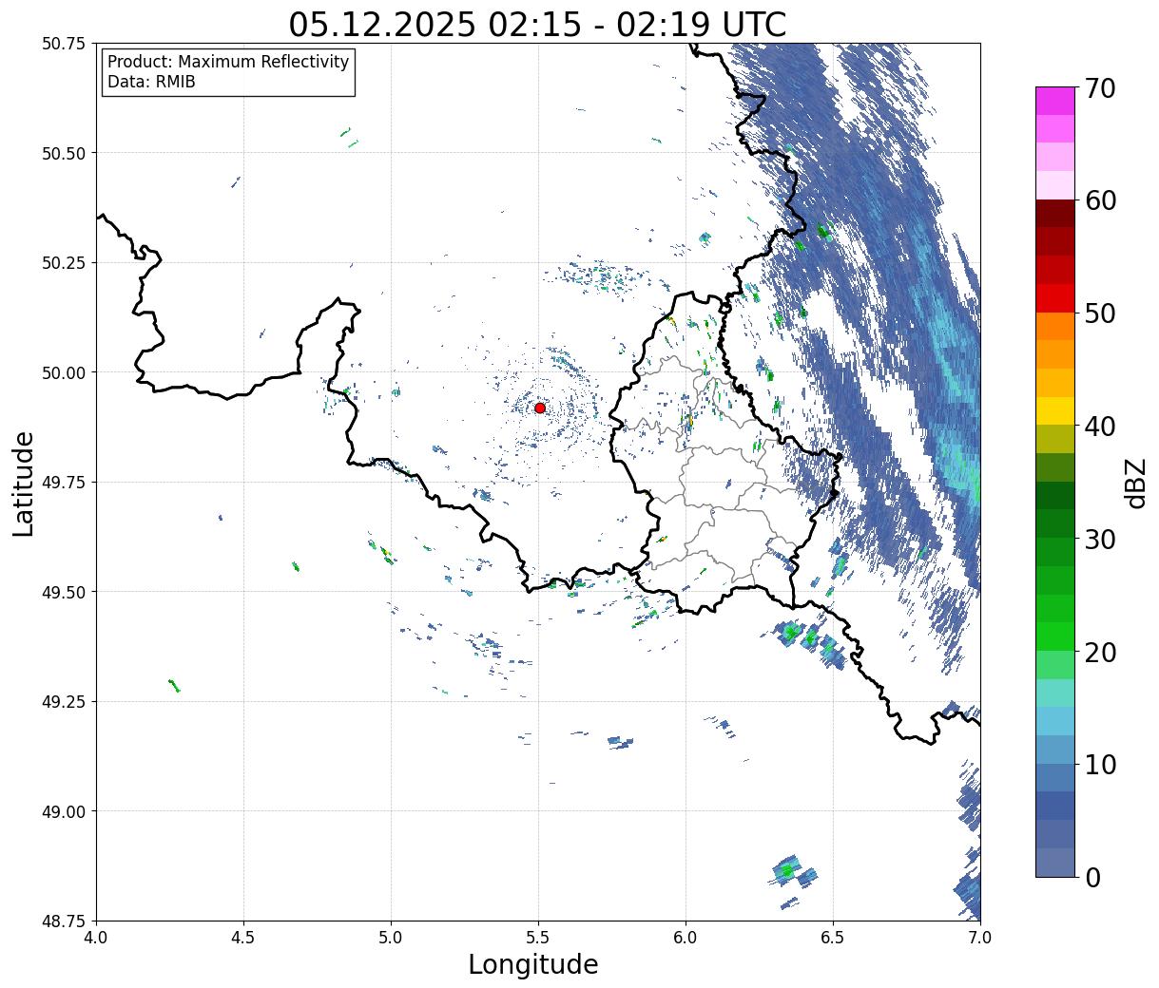Click the latitude tick label 50.25
Viewport: 1159px width, 988px height.
pyautogui.click(x=64, y=263)
